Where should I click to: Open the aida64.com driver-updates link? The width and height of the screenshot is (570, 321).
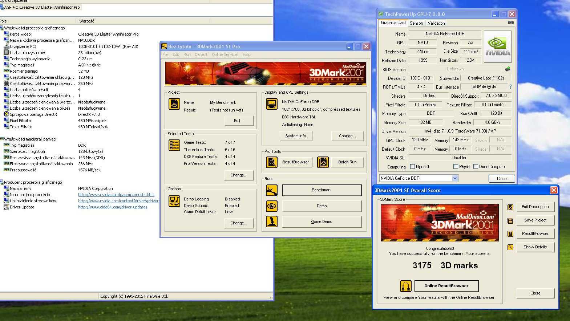click(x=113, y=207)
